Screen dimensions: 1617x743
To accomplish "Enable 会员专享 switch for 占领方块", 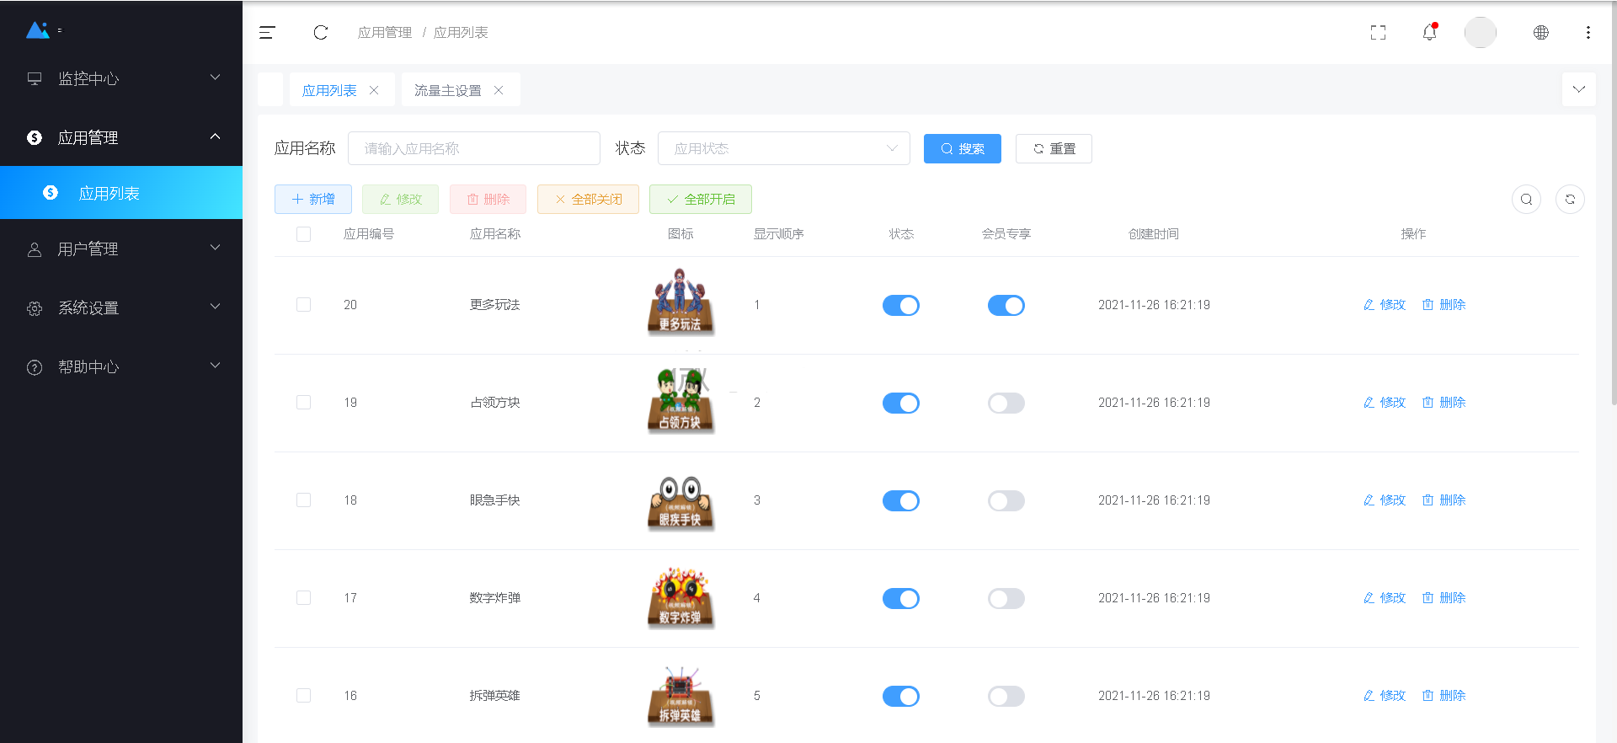I will [1006, 403].
